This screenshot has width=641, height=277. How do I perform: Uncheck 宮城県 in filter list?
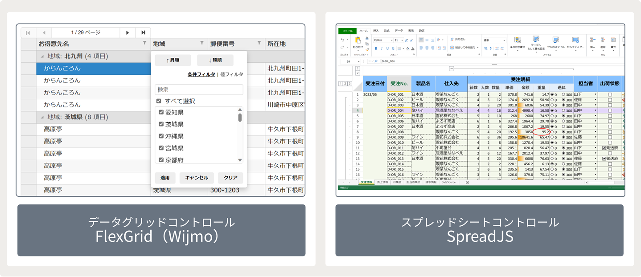click(x=161, y=148)
